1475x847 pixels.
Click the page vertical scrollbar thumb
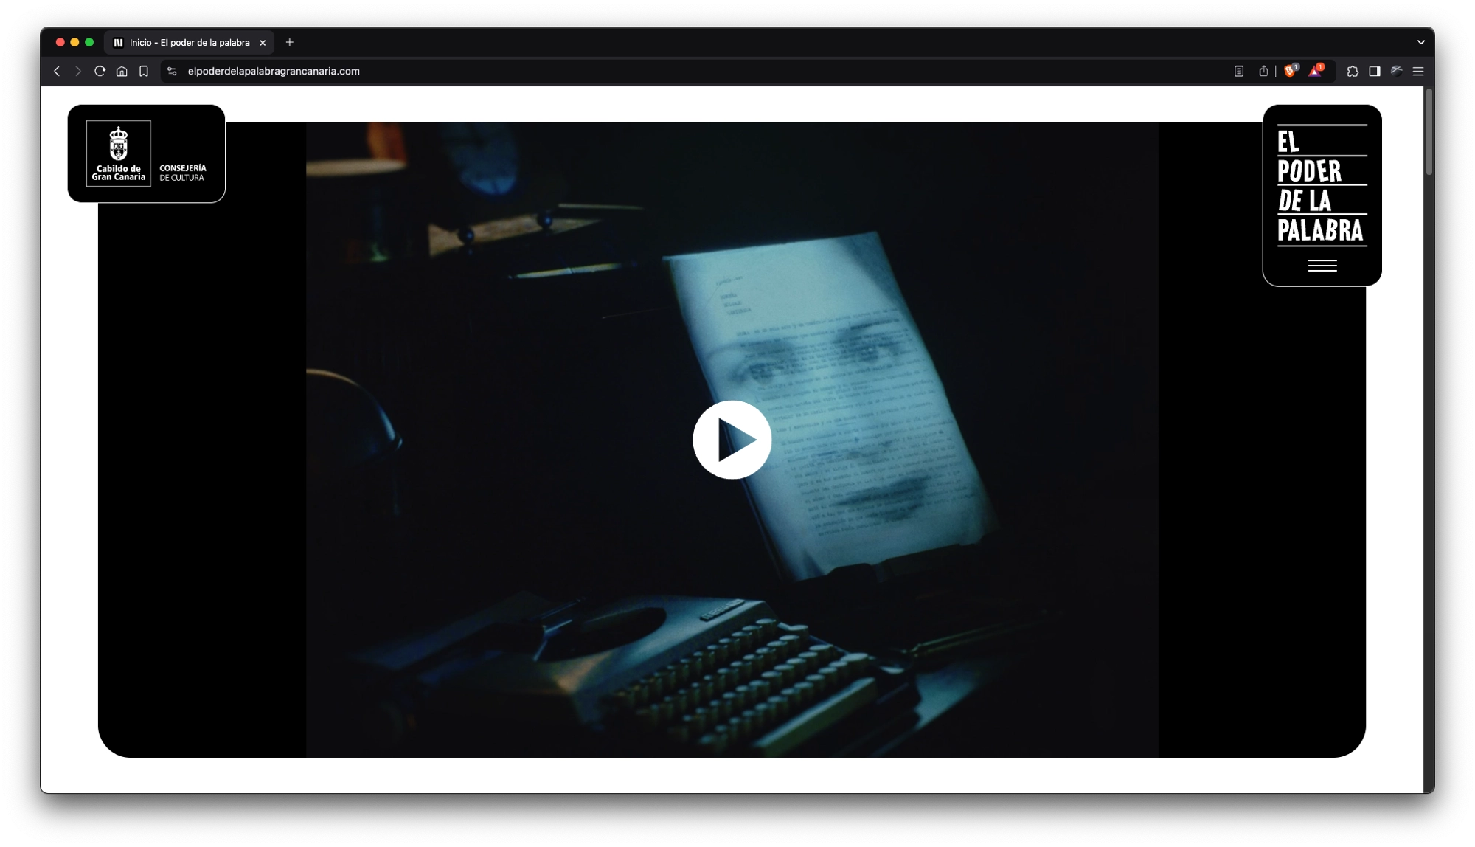pyautogui.click(x=1429, y=133)
